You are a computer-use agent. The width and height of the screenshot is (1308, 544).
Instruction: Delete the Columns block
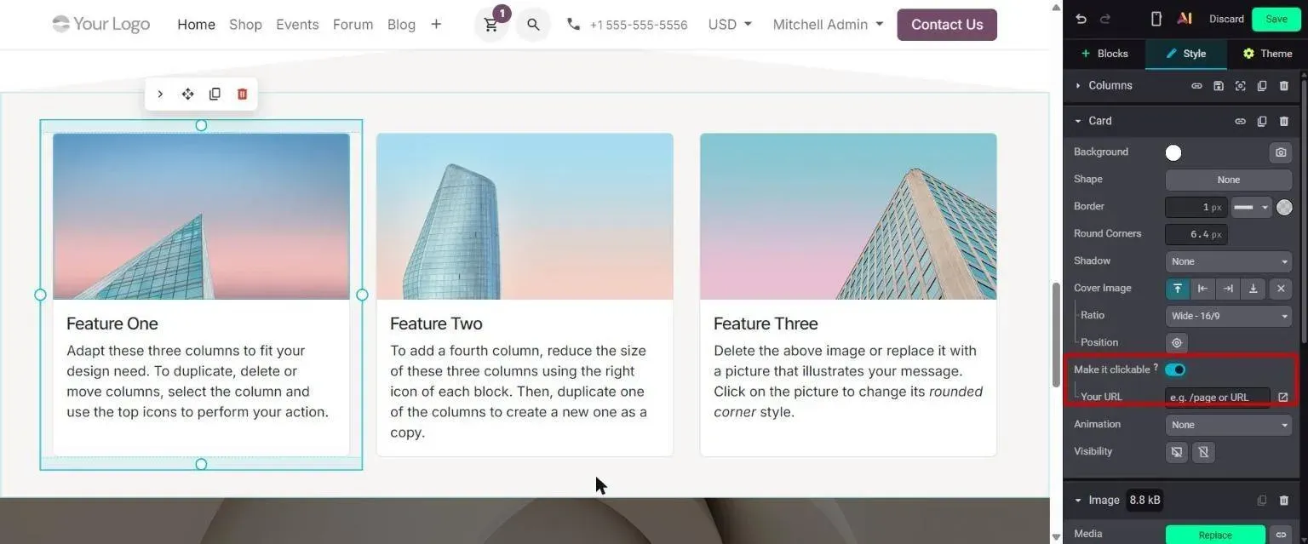click(1284, 86)
